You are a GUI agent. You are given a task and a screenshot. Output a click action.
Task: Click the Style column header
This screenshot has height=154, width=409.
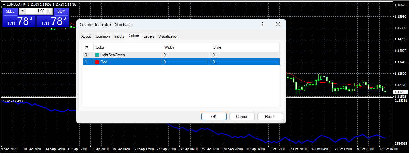245,47
